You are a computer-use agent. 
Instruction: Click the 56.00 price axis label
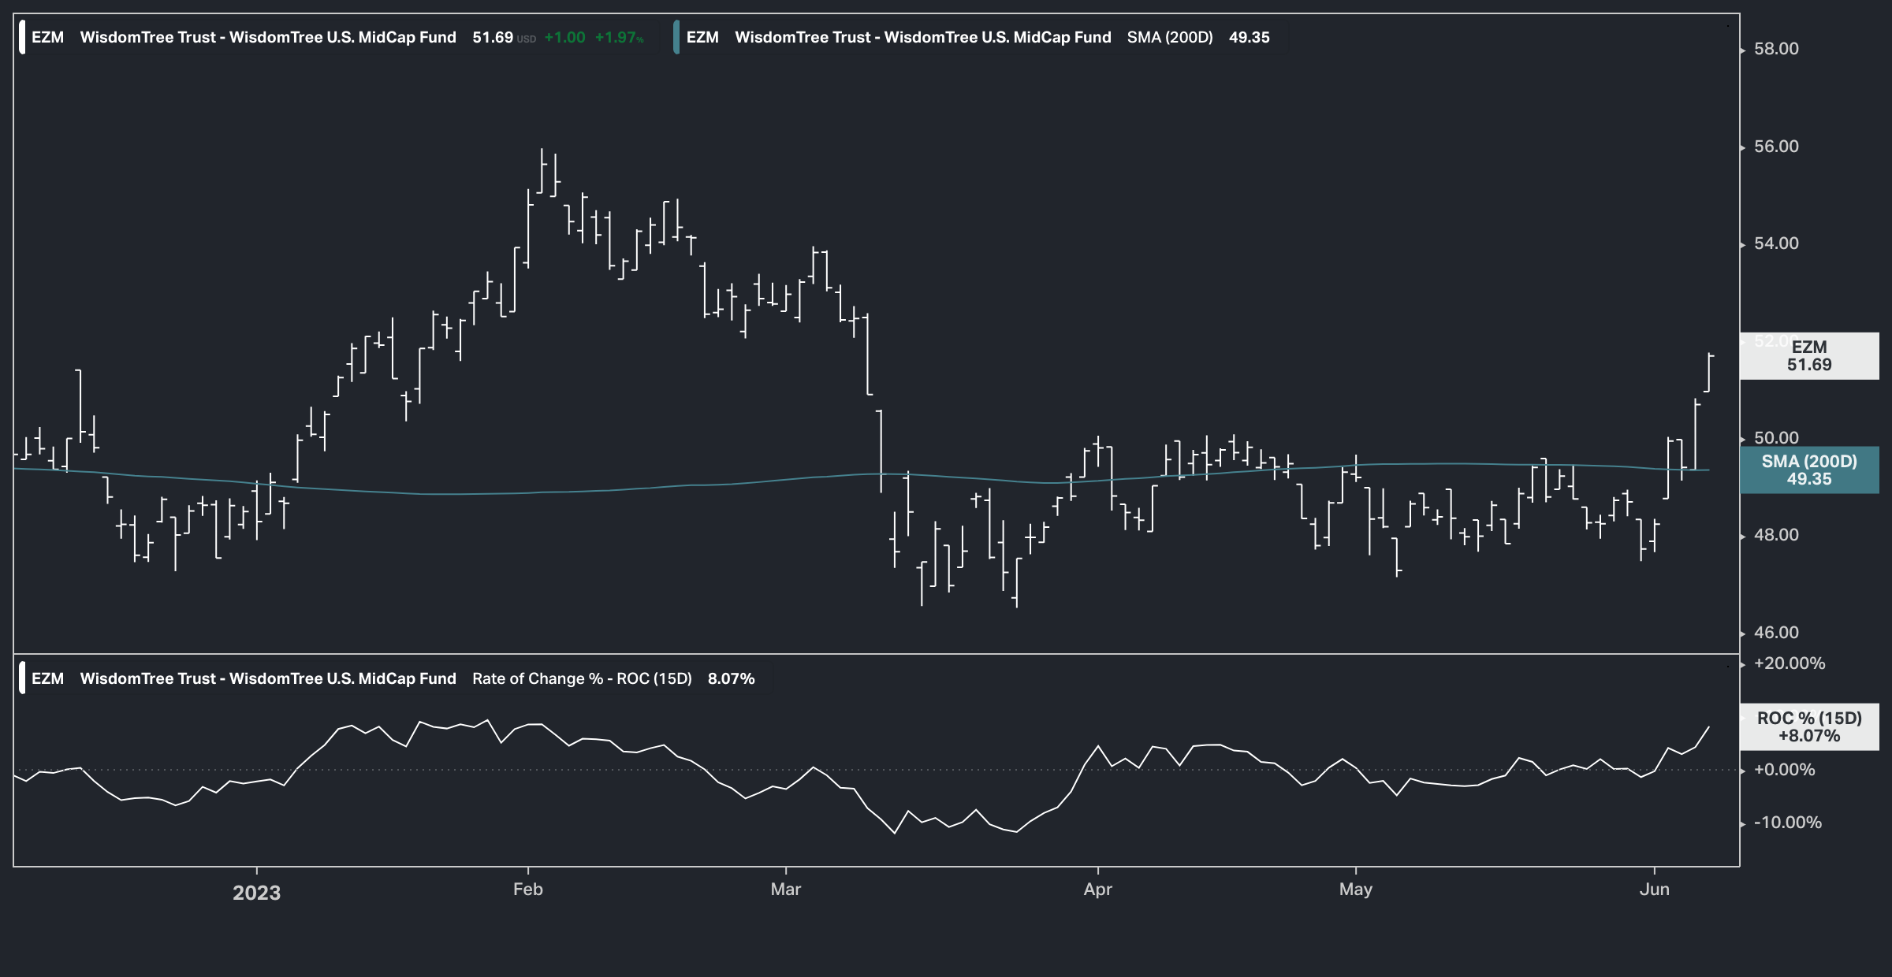point(1776,147)
